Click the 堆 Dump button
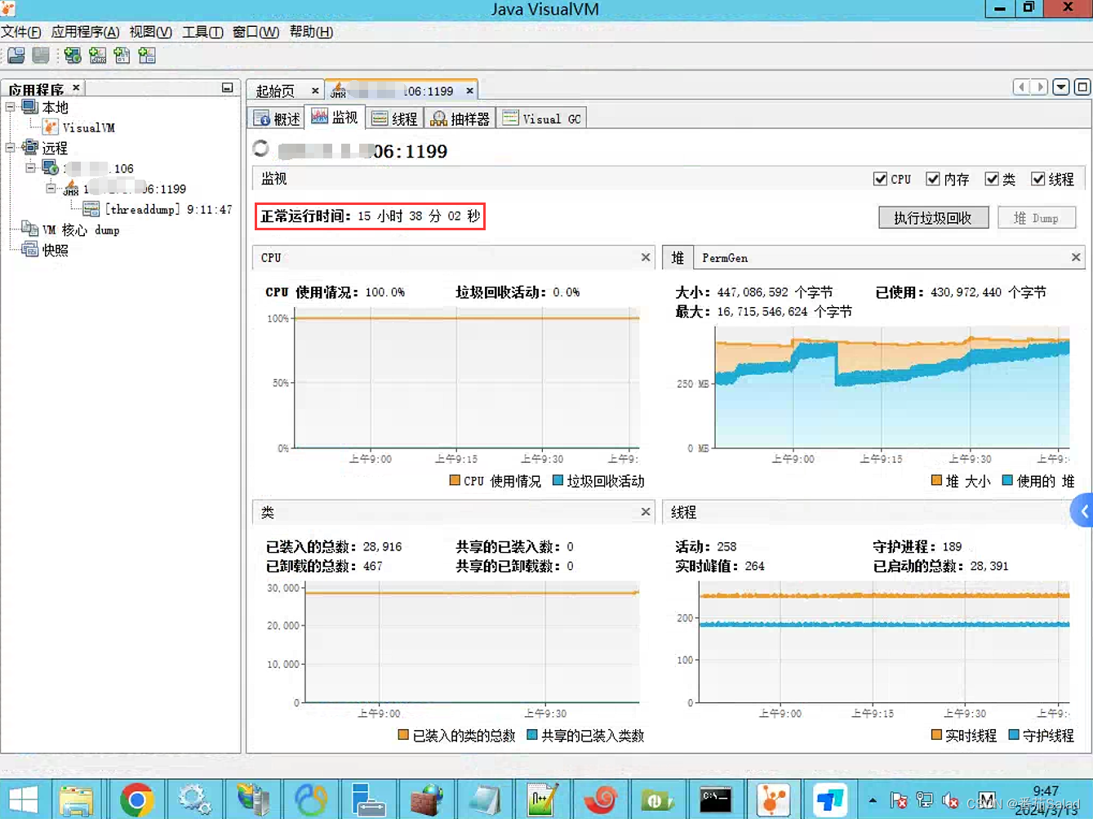 pos(1037,217)
